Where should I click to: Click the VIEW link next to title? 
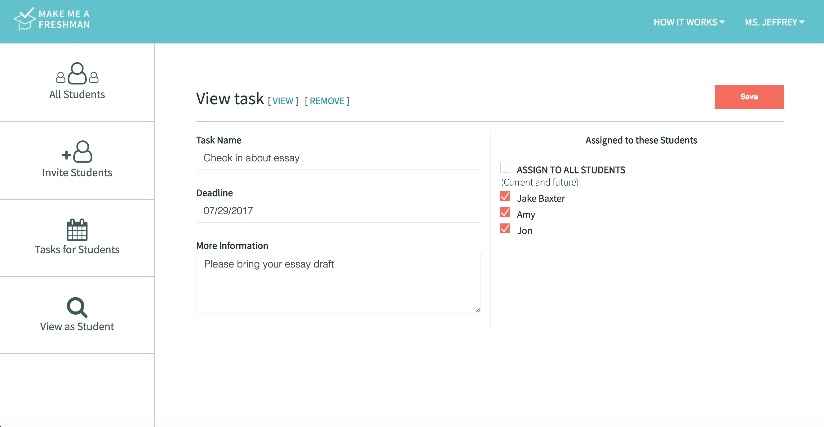pyautogui.click(x=283, y=101)
